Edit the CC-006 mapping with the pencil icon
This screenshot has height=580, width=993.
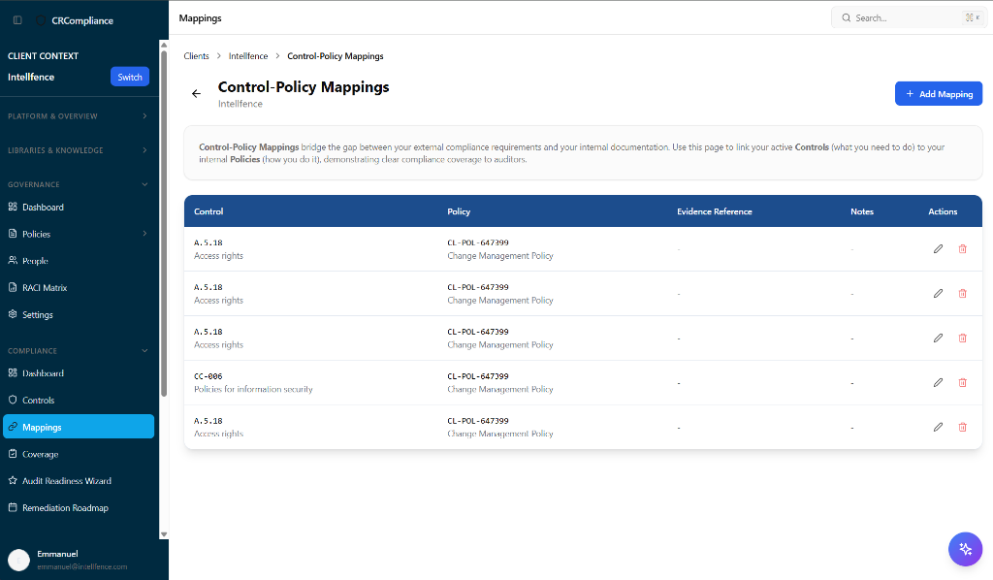pyautogui.click(x=938, y=382)
